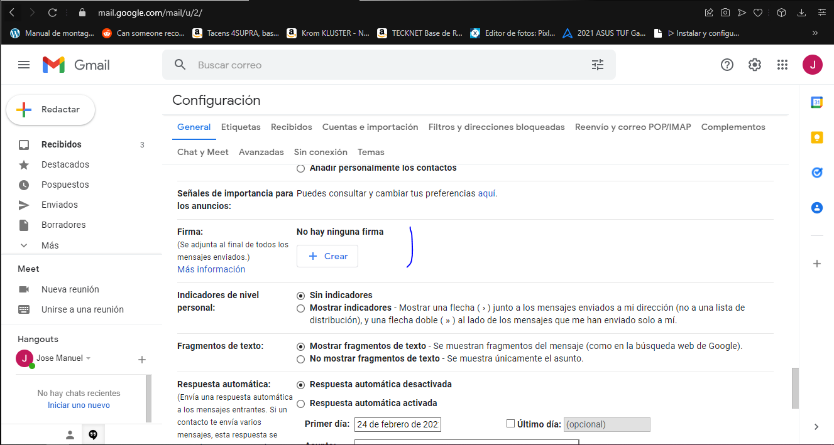
Task: Open Avanzadas settings tab
Action: tap(261, 152)
